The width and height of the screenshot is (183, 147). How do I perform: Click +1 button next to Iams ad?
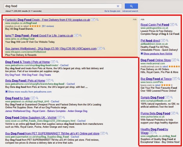[76, 35]
